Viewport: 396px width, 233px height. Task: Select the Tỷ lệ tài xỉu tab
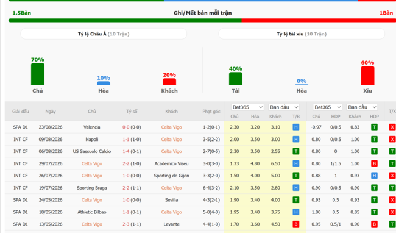302,34
